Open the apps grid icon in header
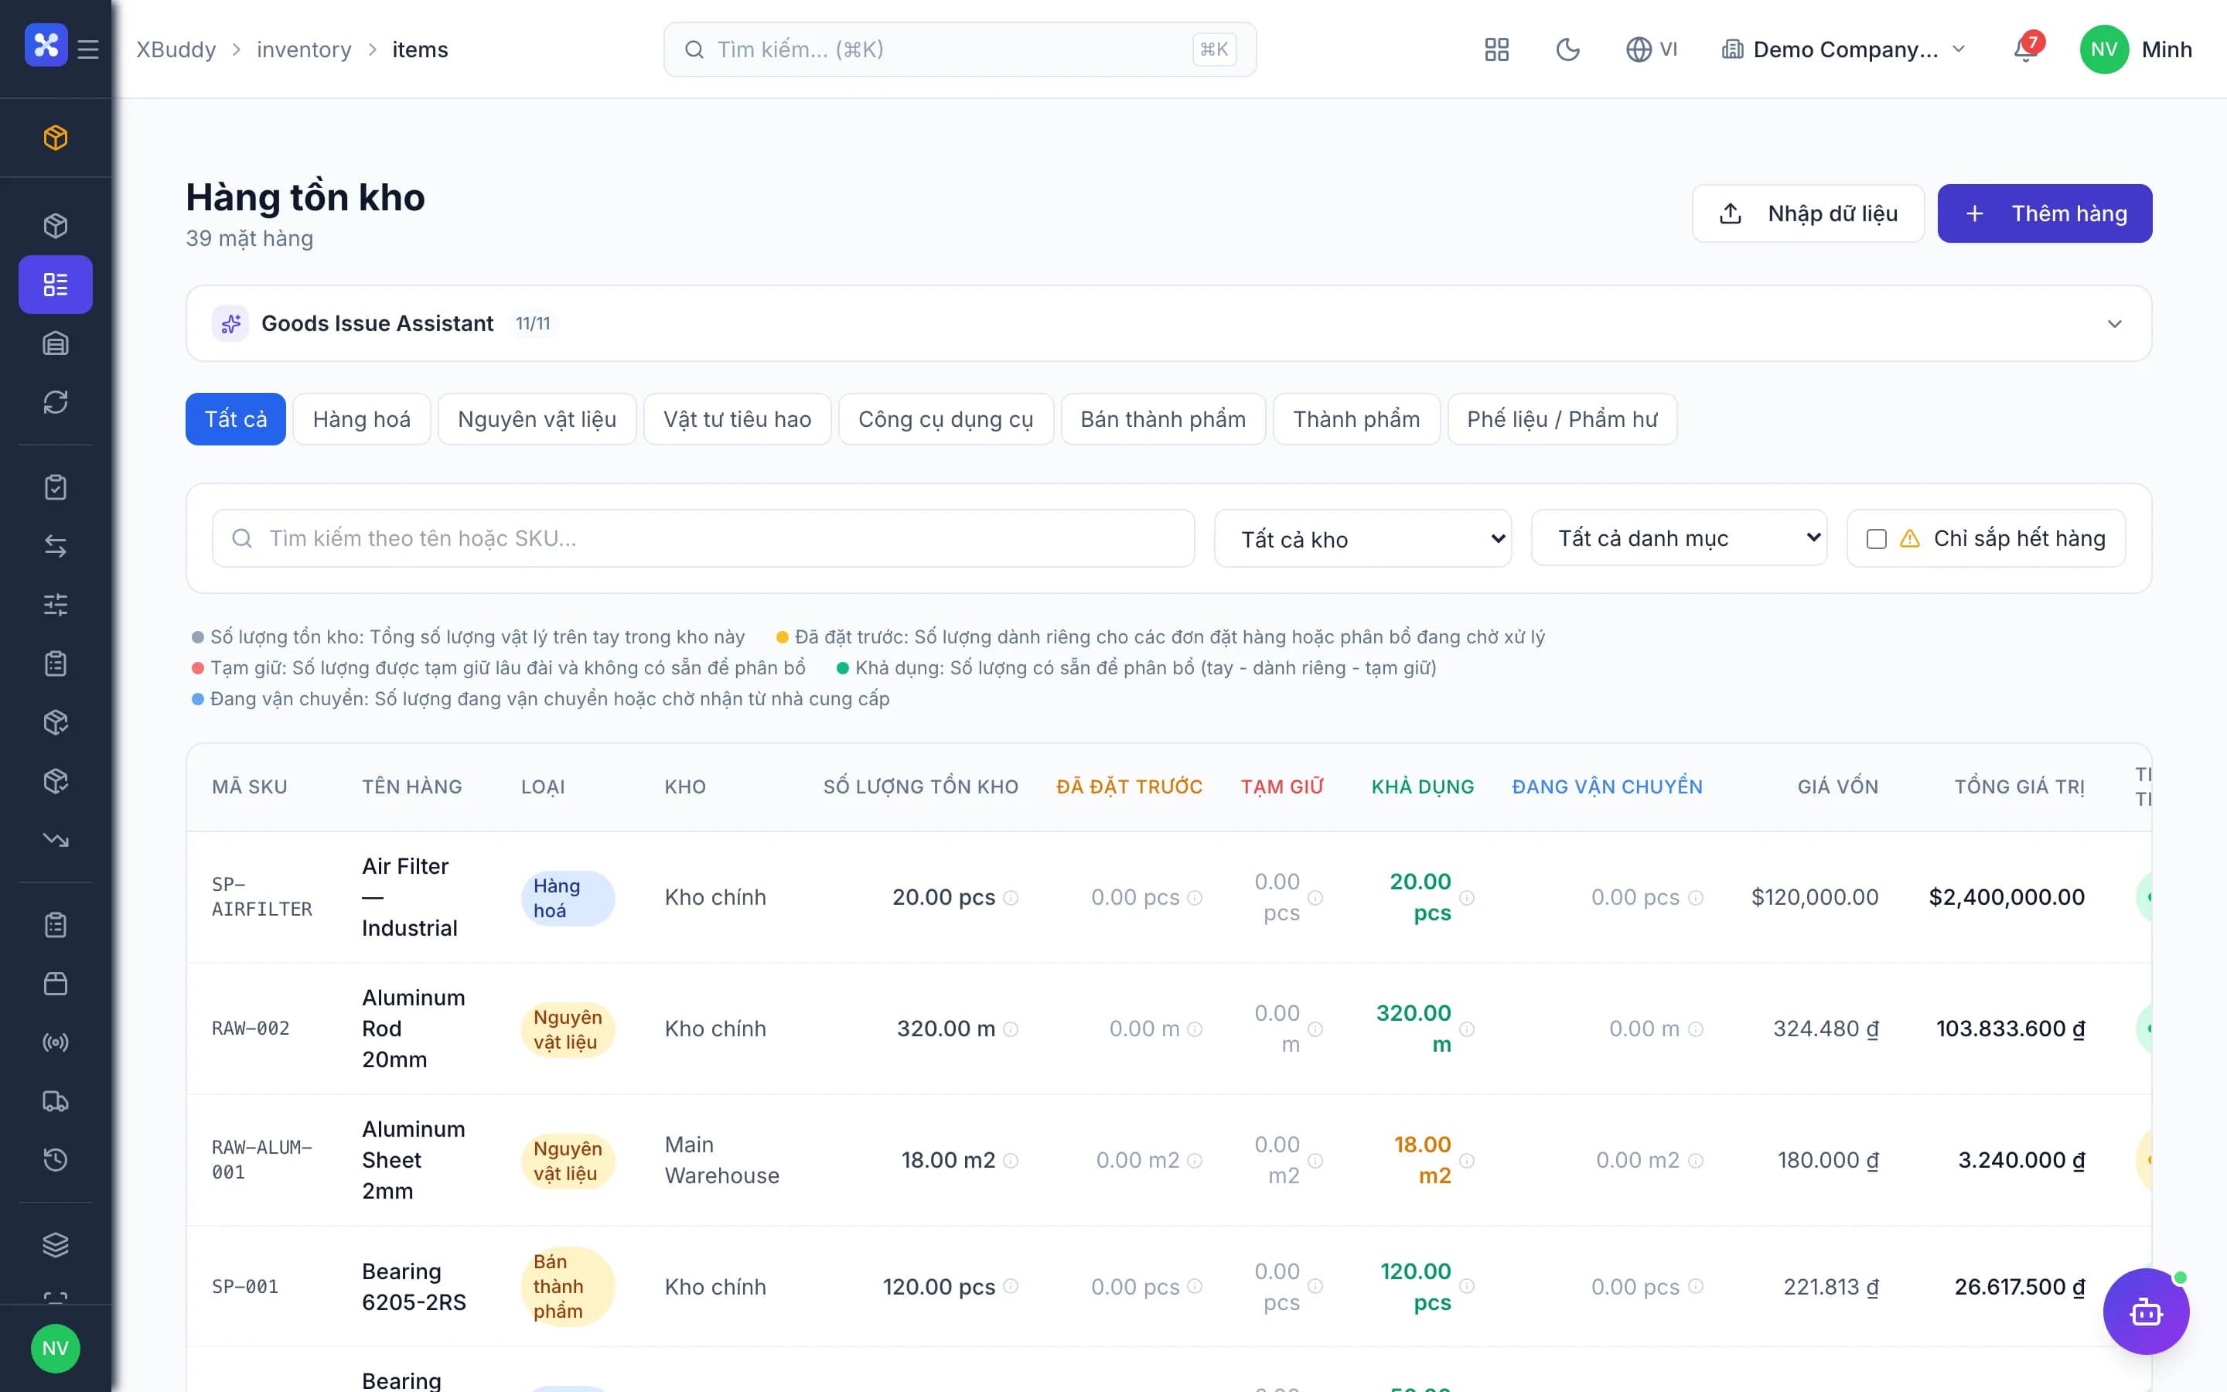This screenshot has height=1392, width=2227. (x=1496, y=49)
